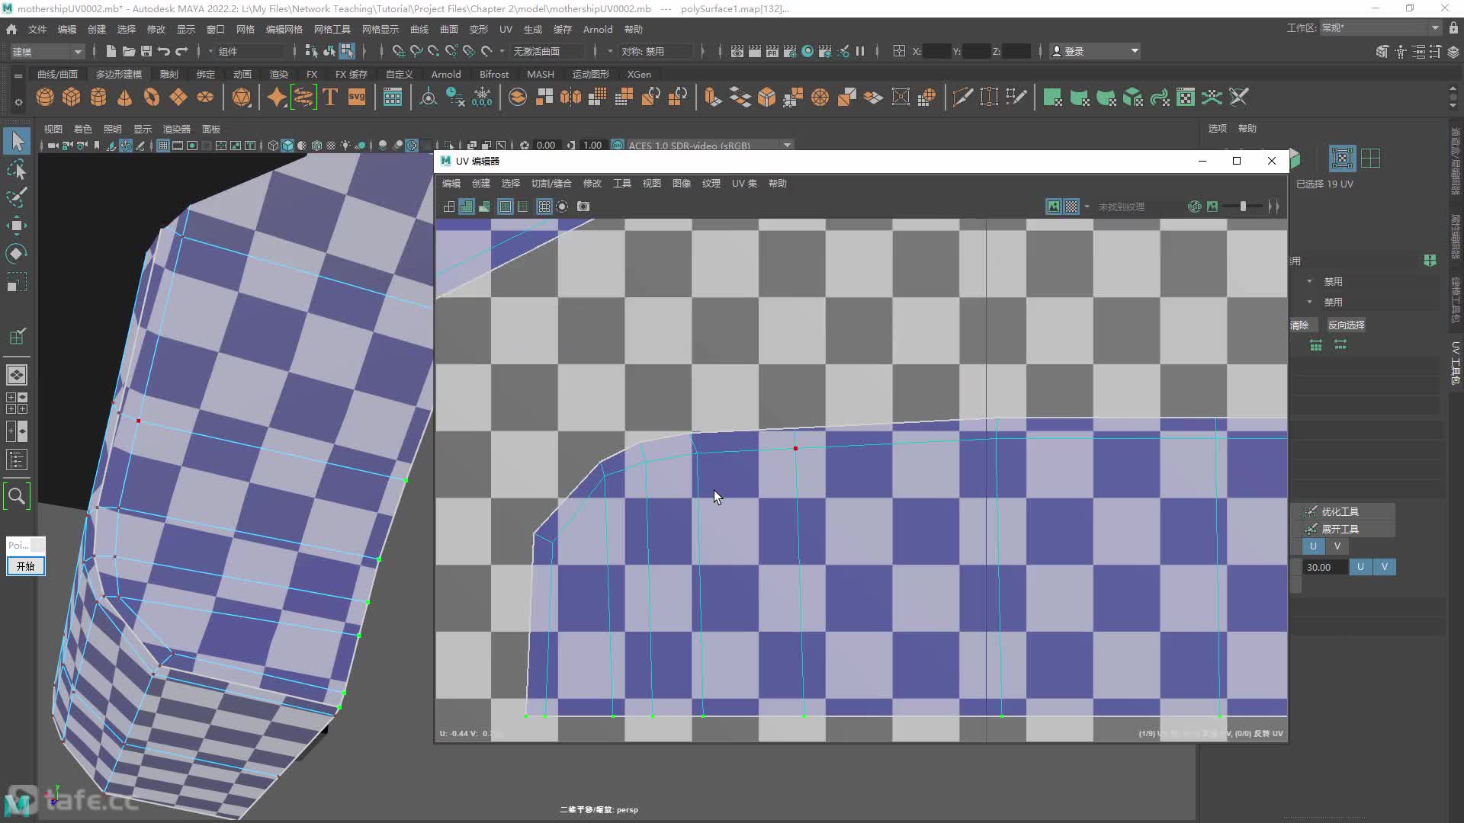1464x823 pixels.
Task: Click the 30.00 value field in UV toolkit
Action: [1324, 567]
